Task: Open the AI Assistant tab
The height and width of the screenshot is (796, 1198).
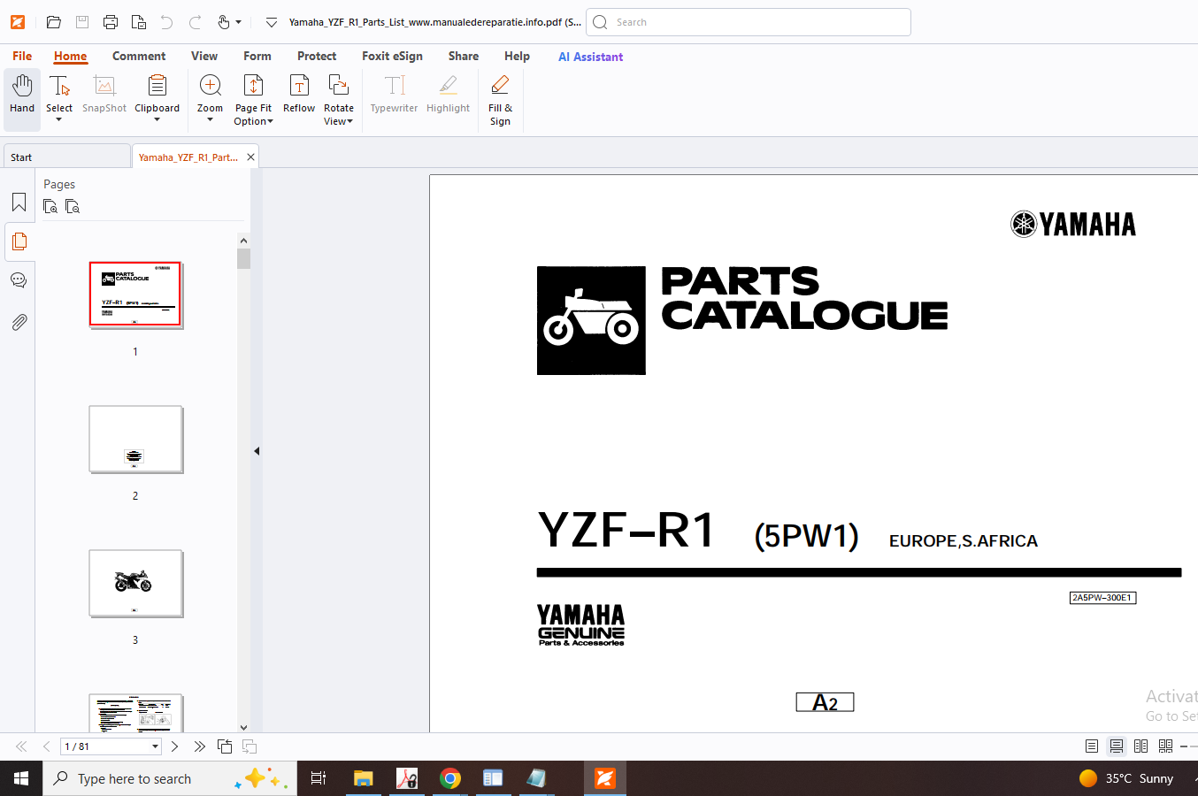Action: [x=590, y=57]
